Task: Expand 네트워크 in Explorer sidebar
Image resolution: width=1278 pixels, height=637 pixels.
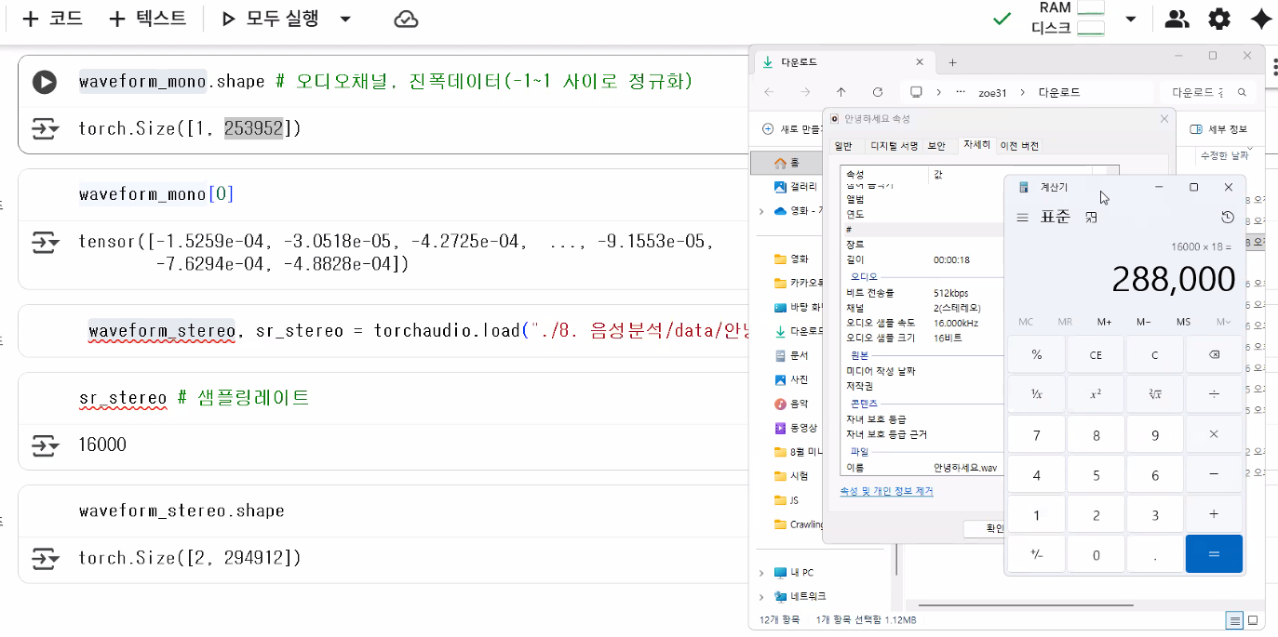Action: click(761, 597)
